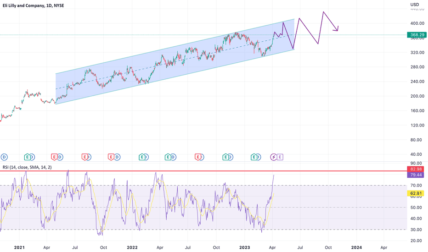The image size is (428, 252).
Task: Click the 2024 label on time axis
Action: tap(356, 247)
